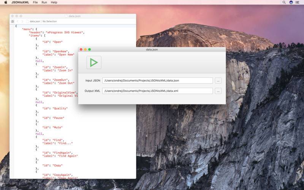Click the "id": "OpenNew" line
Viewport: 304px width, 190px height.
(x=56, y=51)
